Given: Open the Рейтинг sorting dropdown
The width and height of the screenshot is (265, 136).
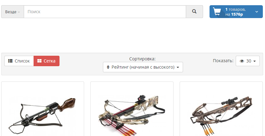Looking at the screenshot, I should click(x=143, y=67).
